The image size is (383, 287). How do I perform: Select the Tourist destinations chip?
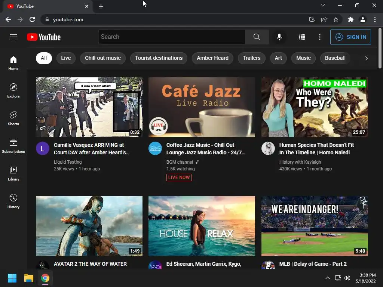point(159,58)
